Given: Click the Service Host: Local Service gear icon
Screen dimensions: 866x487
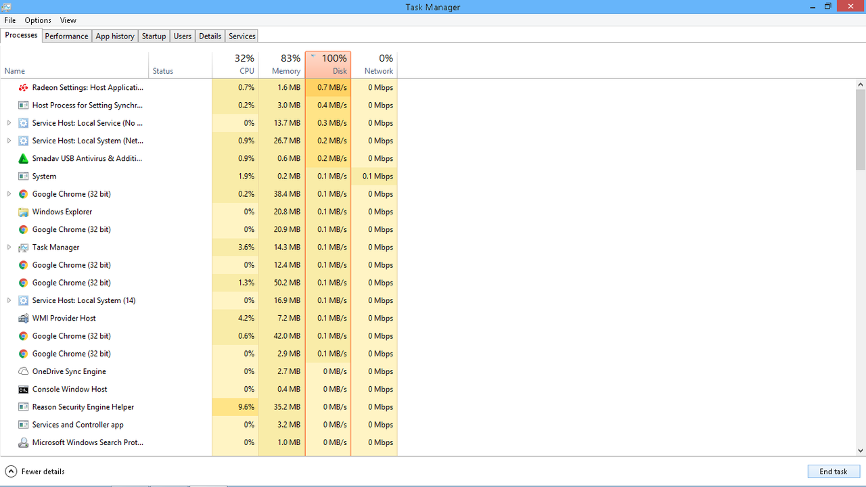Looking at the screenshot, I should pyautogui.click(x=23, y=123).
